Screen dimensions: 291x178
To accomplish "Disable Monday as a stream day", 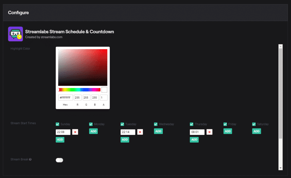I will click(x=90, y=124).
